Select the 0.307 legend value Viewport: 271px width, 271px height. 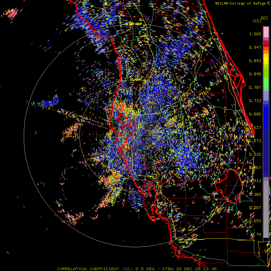tap(255, 208)
